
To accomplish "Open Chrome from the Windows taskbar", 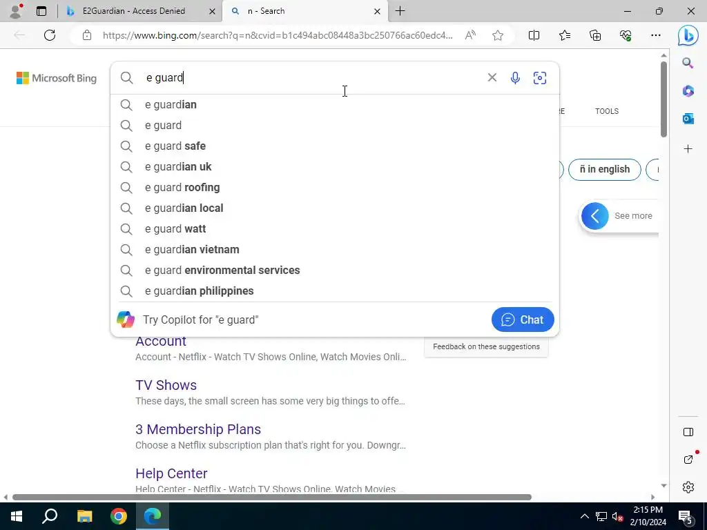I will (x=119, y=516).
